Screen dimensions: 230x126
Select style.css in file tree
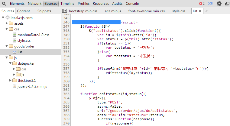[24, 41]
